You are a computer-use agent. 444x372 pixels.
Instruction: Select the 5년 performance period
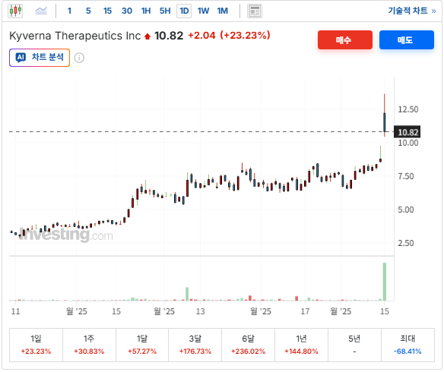pos(354,345)
